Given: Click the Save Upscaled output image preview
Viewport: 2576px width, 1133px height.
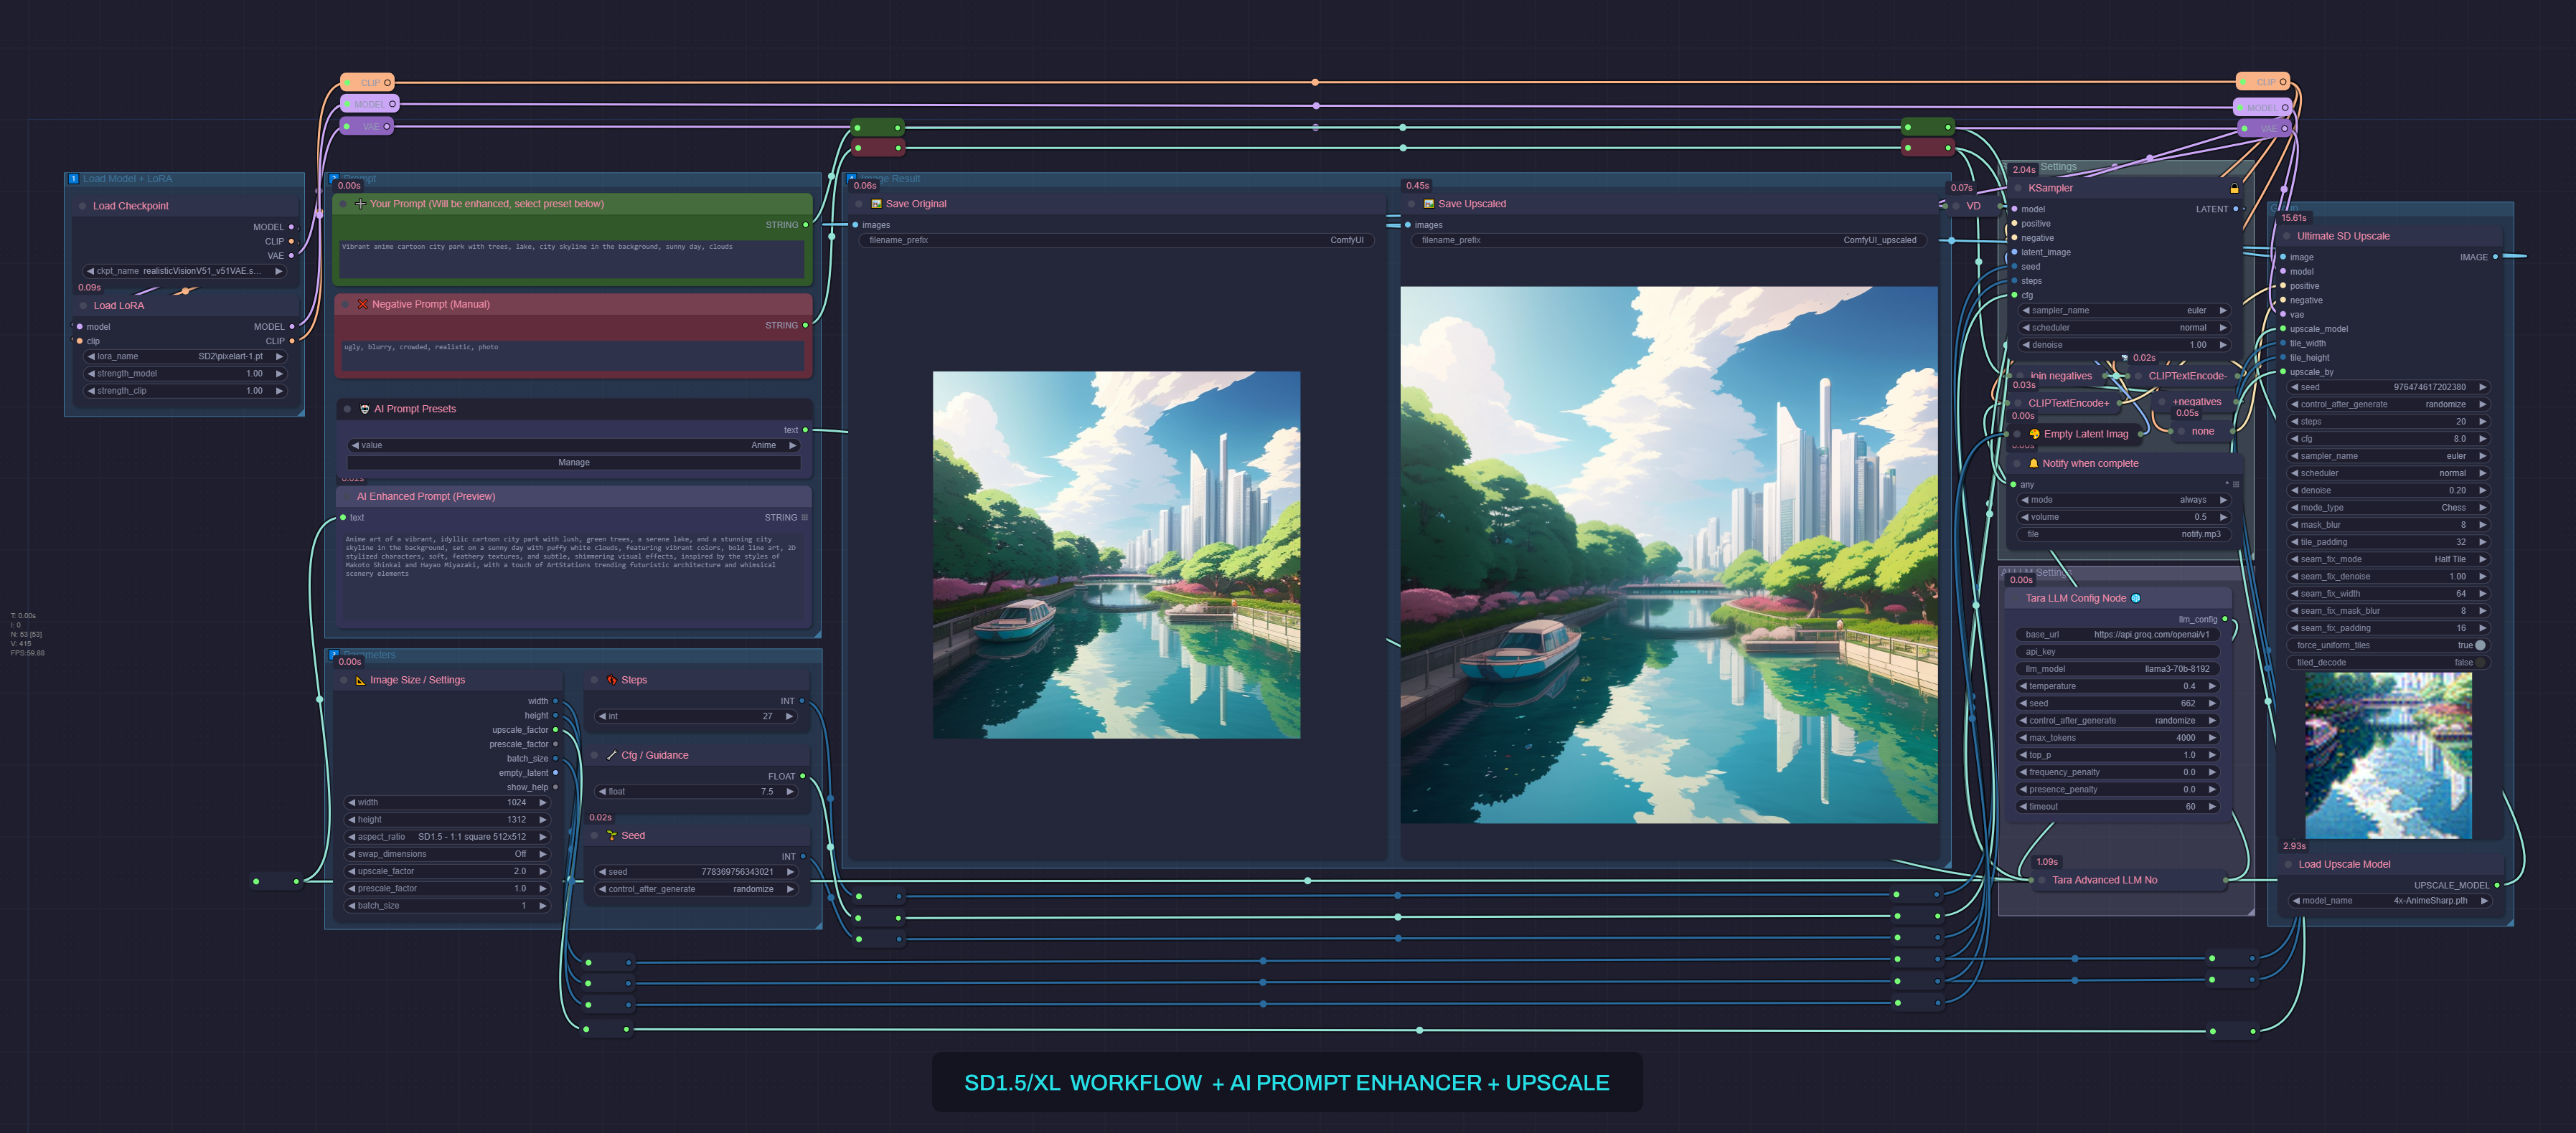Looking at the screenshot, I should click(1668, 554).
